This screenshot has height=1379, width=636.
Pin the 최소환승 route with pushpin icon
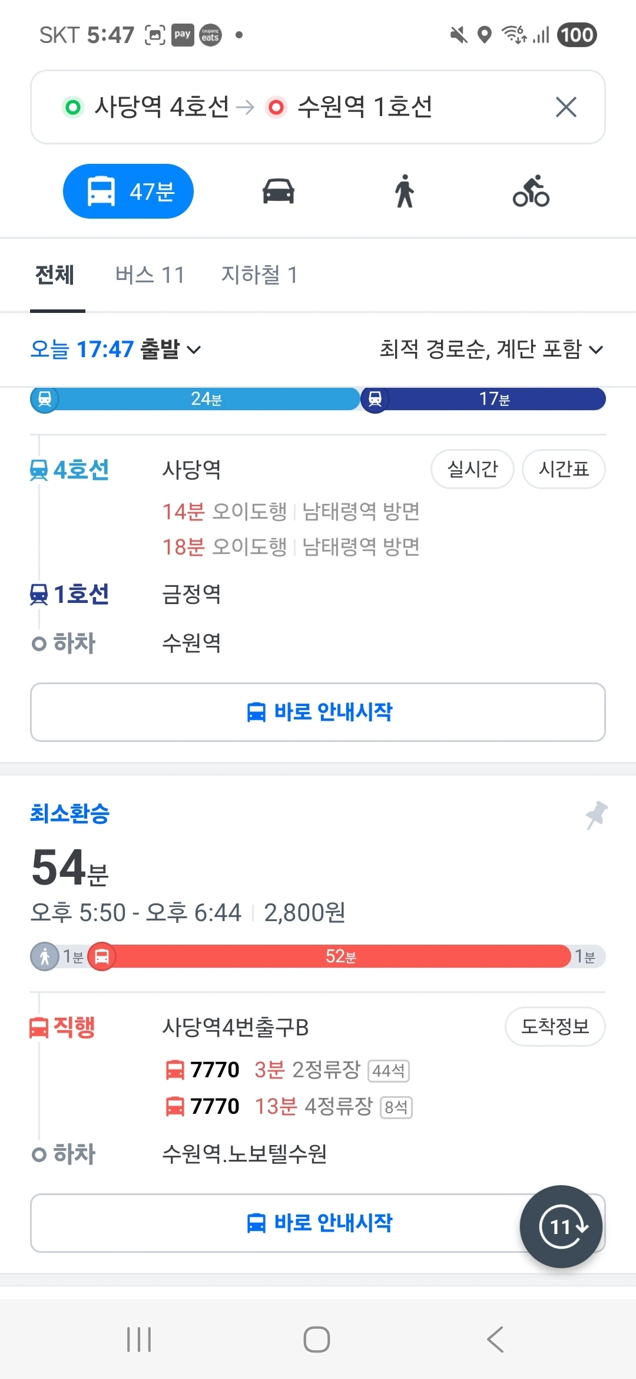coord(596,815)
